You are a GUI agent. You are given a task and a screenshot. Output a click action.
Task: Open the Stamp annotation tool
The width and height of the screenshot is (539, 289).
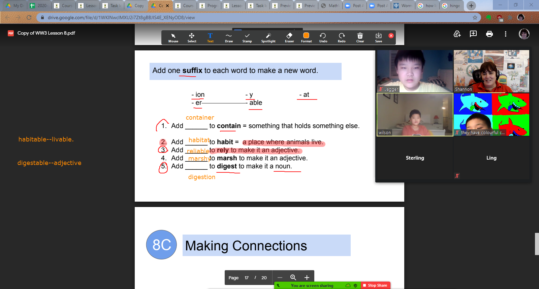[247, 38]
